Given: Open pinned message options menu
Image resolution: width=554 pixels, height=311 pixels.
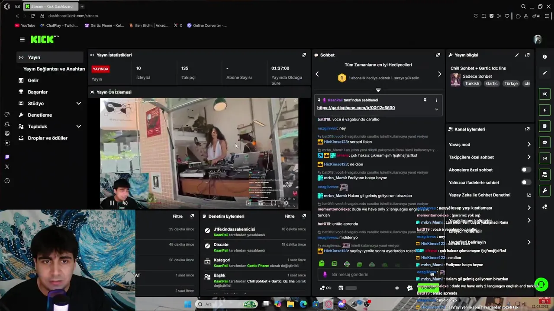Looking at the screenshot, I should pyautogui.click(x=436, y=100).
